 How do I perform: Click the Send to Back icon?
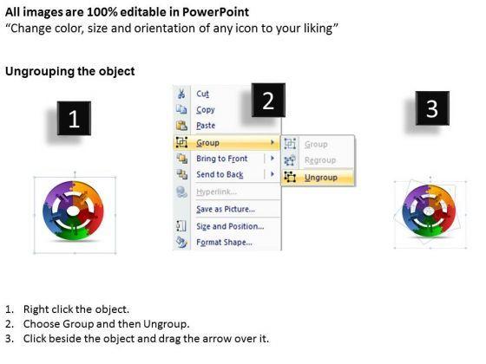tap(181, 174)
